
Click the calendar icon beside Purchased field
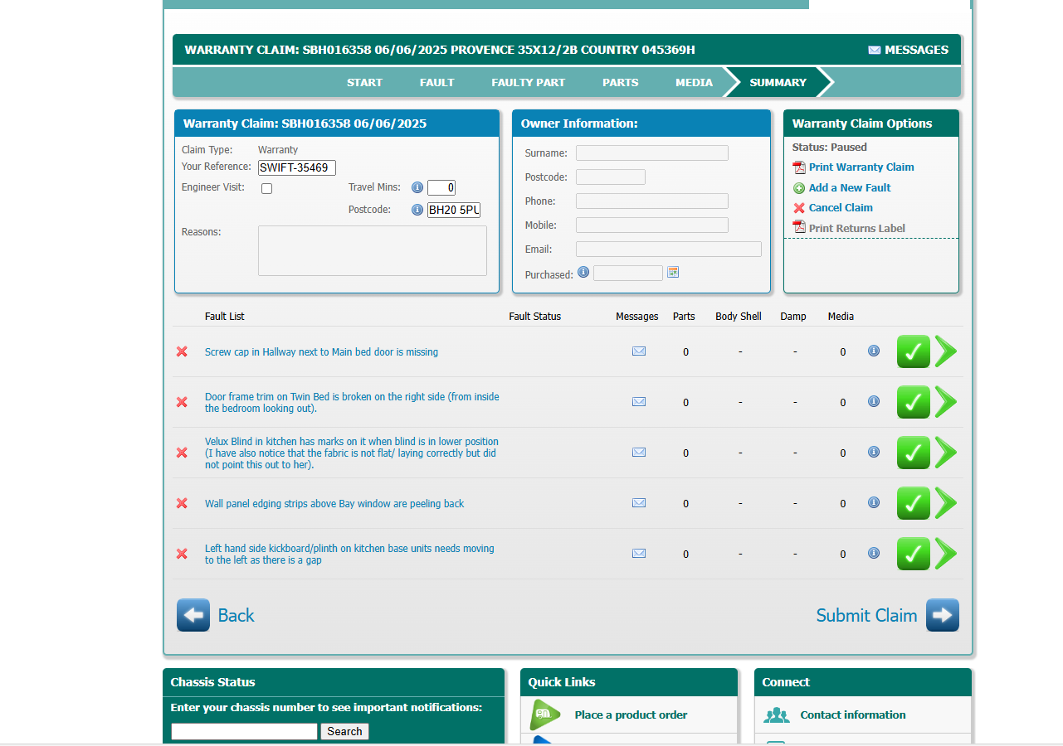[673, 272]
